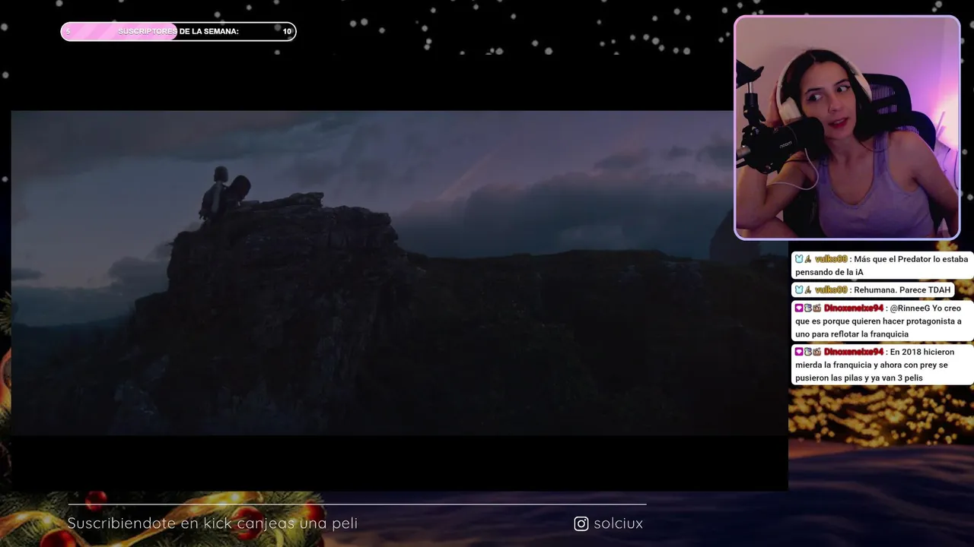Click the text 'pusieron las pilas y ya van 3 pelis'
974x547 pixels.
pyautogui.click(x=859, y=378)
